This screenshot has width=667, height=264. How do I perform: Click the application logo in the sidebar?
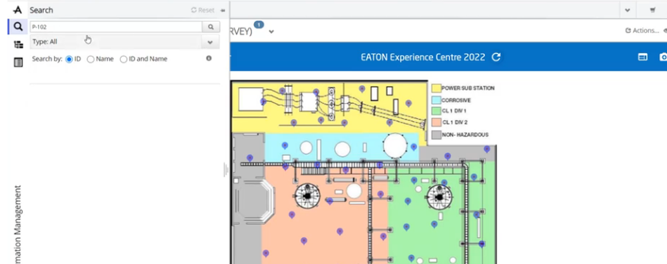tap(18, 10)
